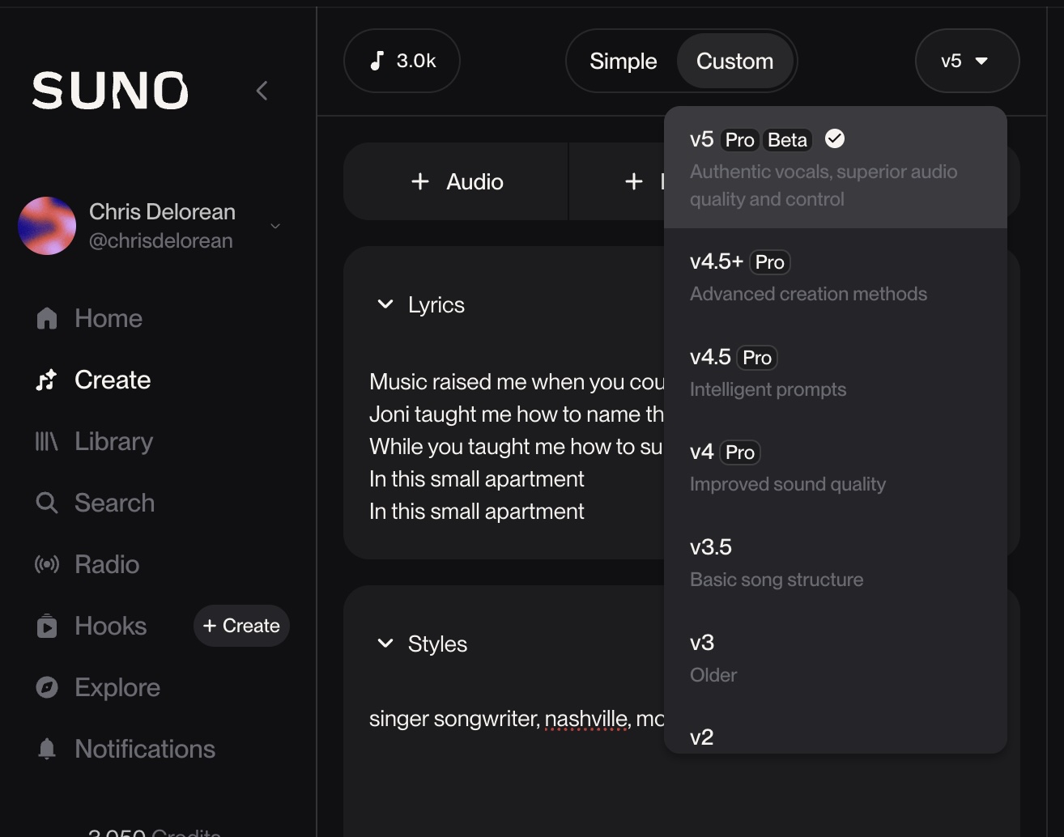Click the + Audio button
Image resolution: width=1064 pixels, height=837 pixels.
[x=457, y=181]
